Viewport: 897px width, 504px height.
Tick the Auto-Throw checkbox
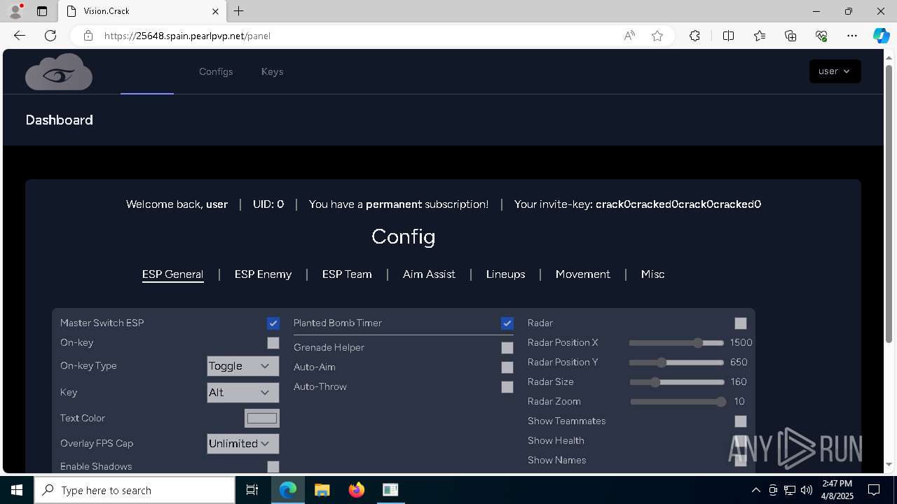pyautogui.click(x=507, y=387)
